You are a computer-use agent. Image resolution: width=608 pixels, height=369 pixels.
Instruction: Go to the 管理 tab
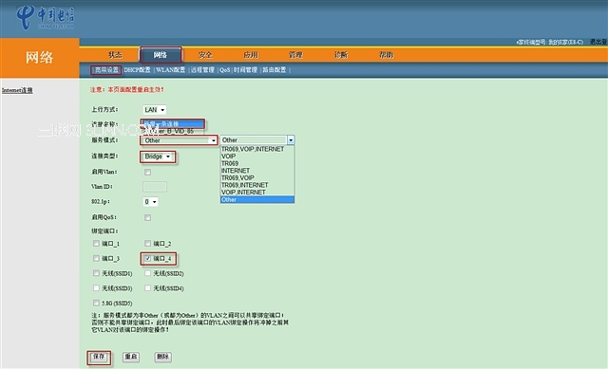click(295, 55)
